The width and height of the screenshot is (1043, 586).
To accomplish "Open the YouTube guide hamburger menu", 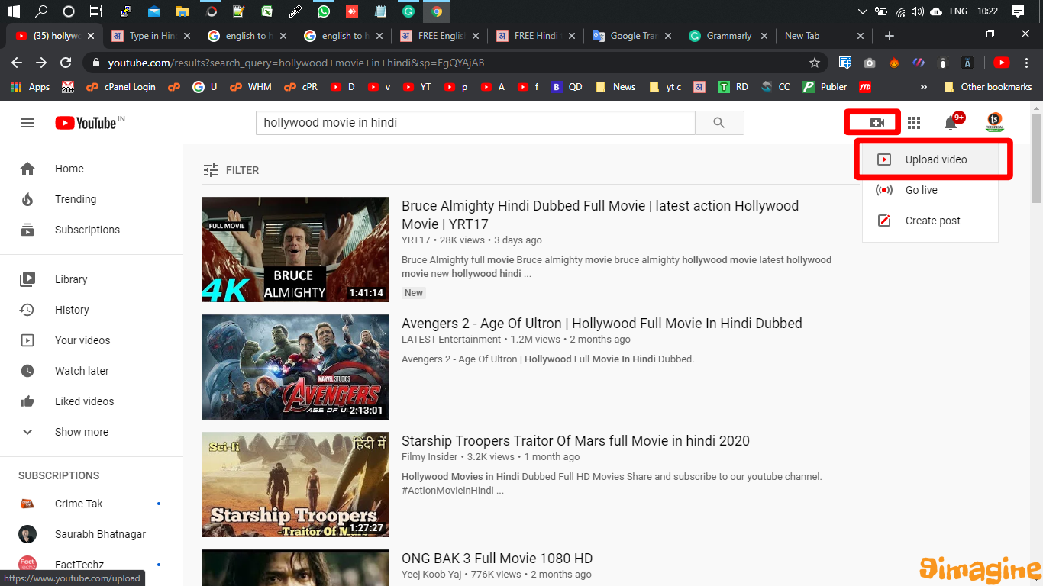I will pos(27,123).
